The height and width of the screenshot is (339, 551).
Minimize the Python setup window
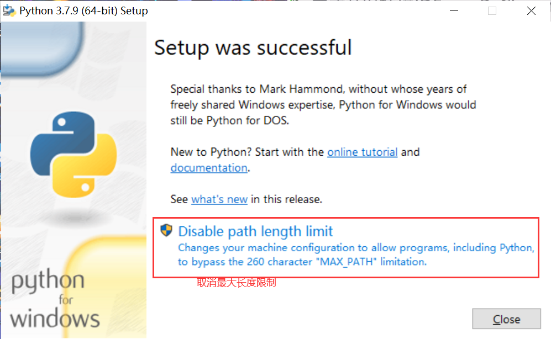click(453, 10)
